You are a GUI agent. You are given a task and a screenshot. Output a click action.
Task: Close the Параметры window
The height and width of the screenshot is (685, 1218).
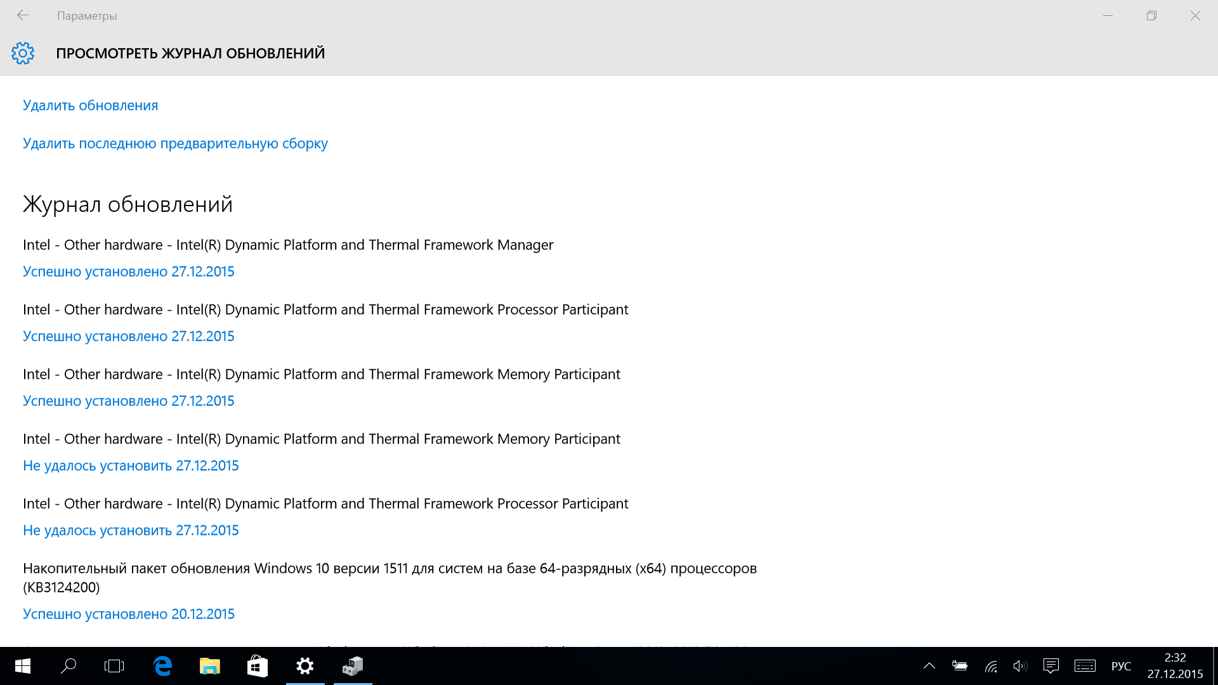(x=1195, y=15)
